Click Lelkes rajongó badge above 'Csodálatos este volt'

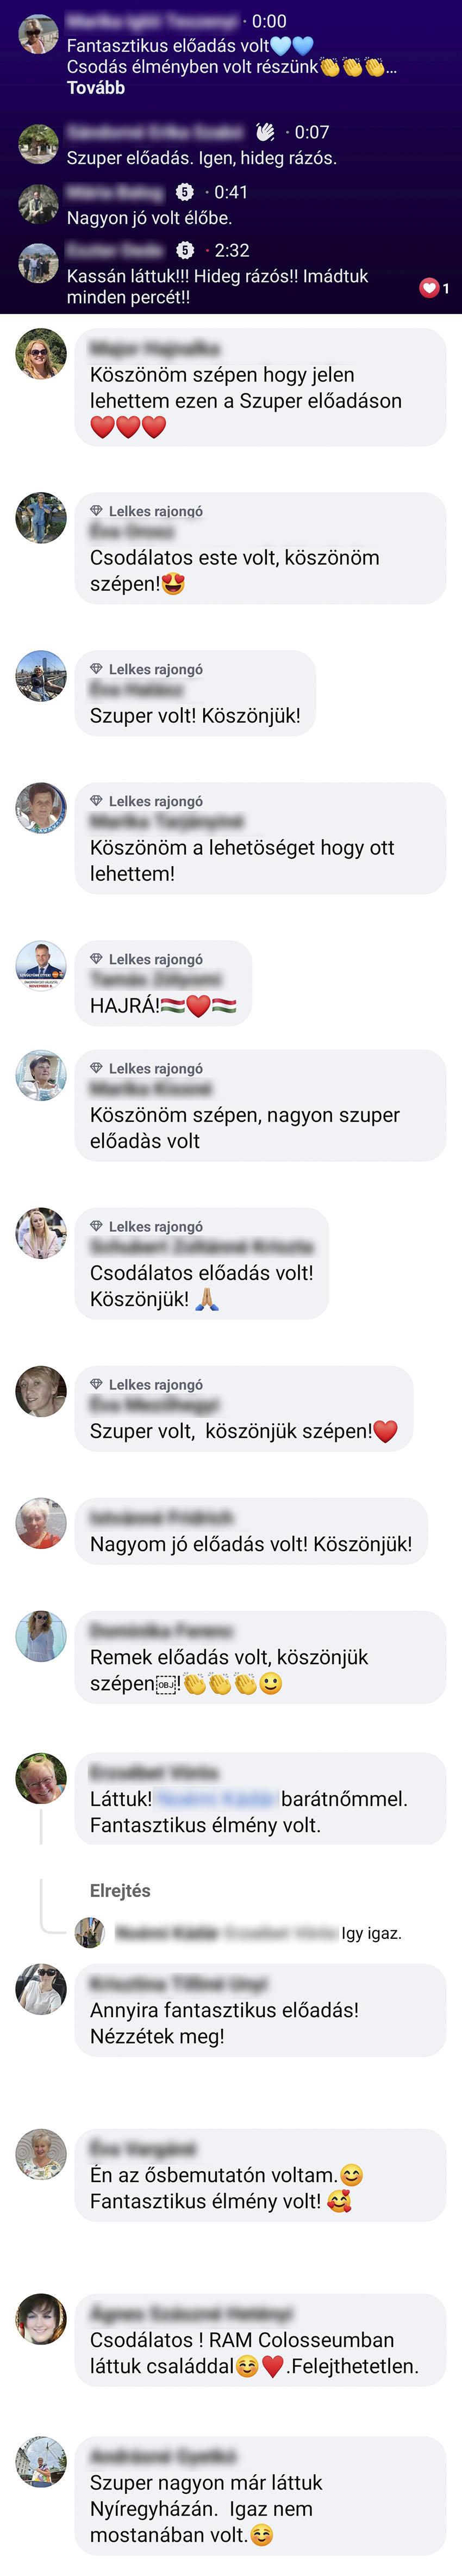coord(146,511)
